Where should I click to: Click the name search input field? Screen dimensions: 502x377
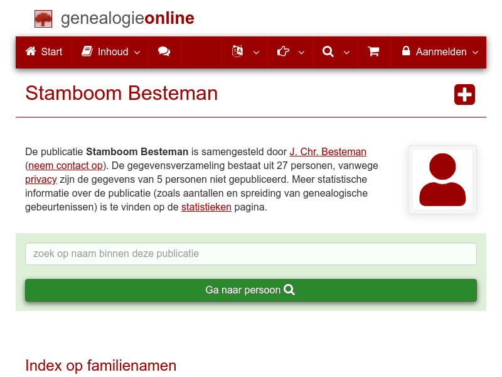coord(251,254)
